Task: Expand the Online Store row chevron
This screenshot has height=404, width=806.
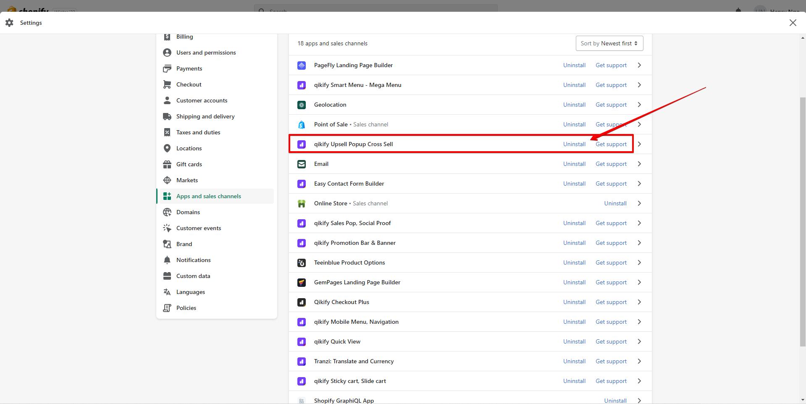Action: tap(639, 203)
